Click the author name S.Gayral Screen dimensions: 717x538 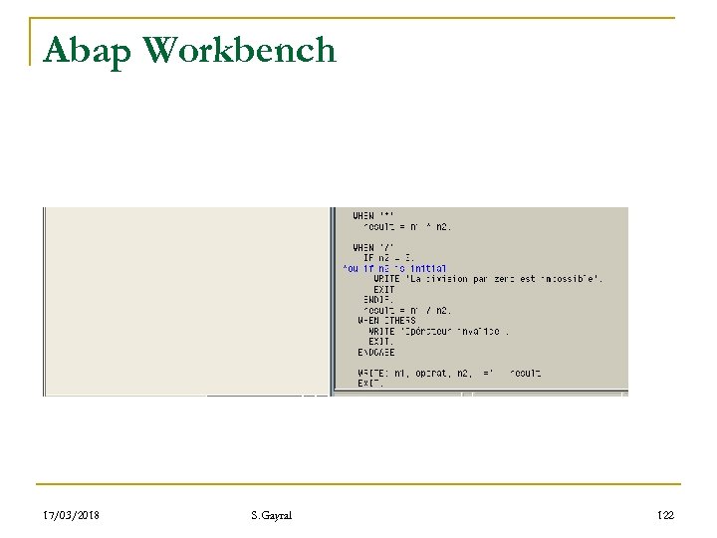[x=271, y=516]
